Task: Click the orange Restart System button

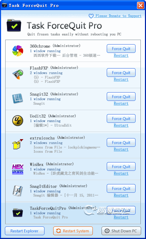Action: 73,231
